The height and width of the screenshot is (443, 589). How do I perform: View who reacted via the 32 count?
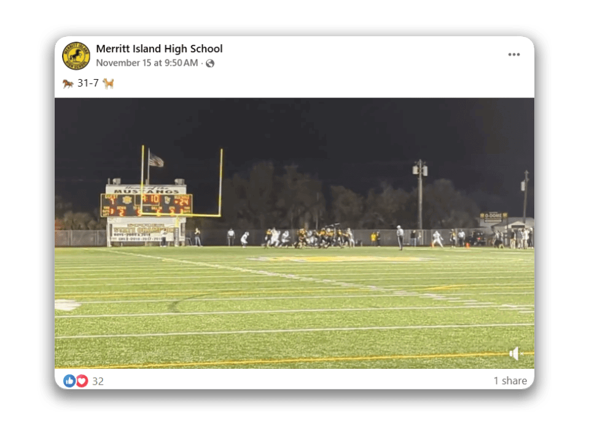tap(98, 382)
